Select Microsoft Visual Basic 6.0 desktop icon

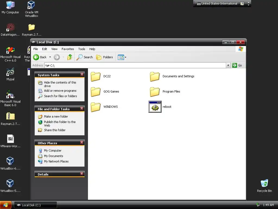point(10,99)
